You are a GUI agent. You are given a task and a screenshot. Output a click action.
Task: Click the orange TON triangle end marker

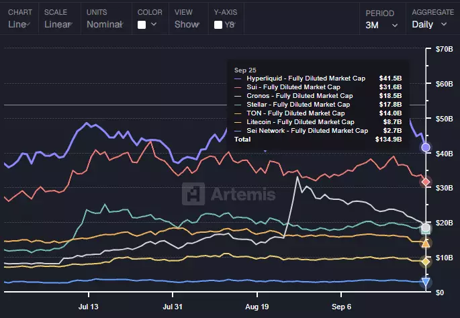(x=425, y=244)
